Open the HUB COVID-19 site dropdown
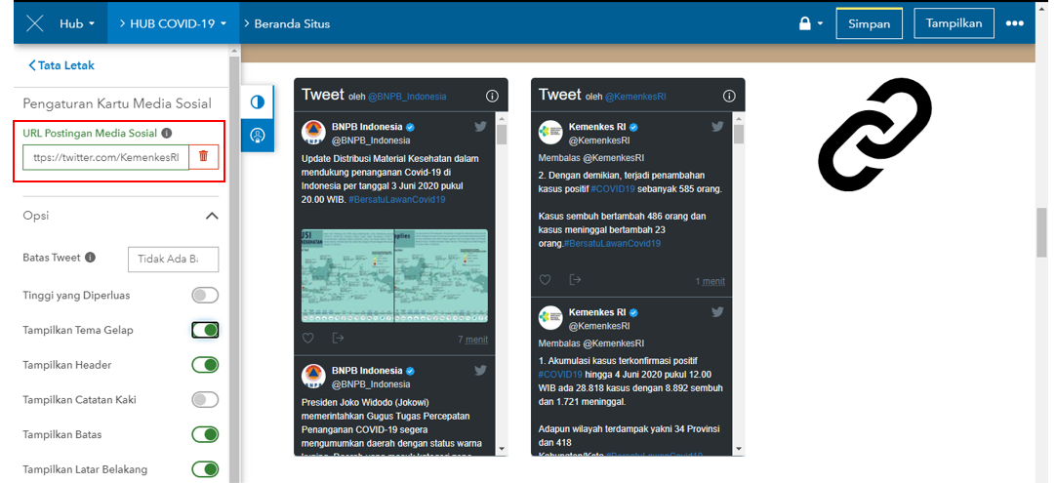The image size is (1056, 483). click(x=173, y=23)
